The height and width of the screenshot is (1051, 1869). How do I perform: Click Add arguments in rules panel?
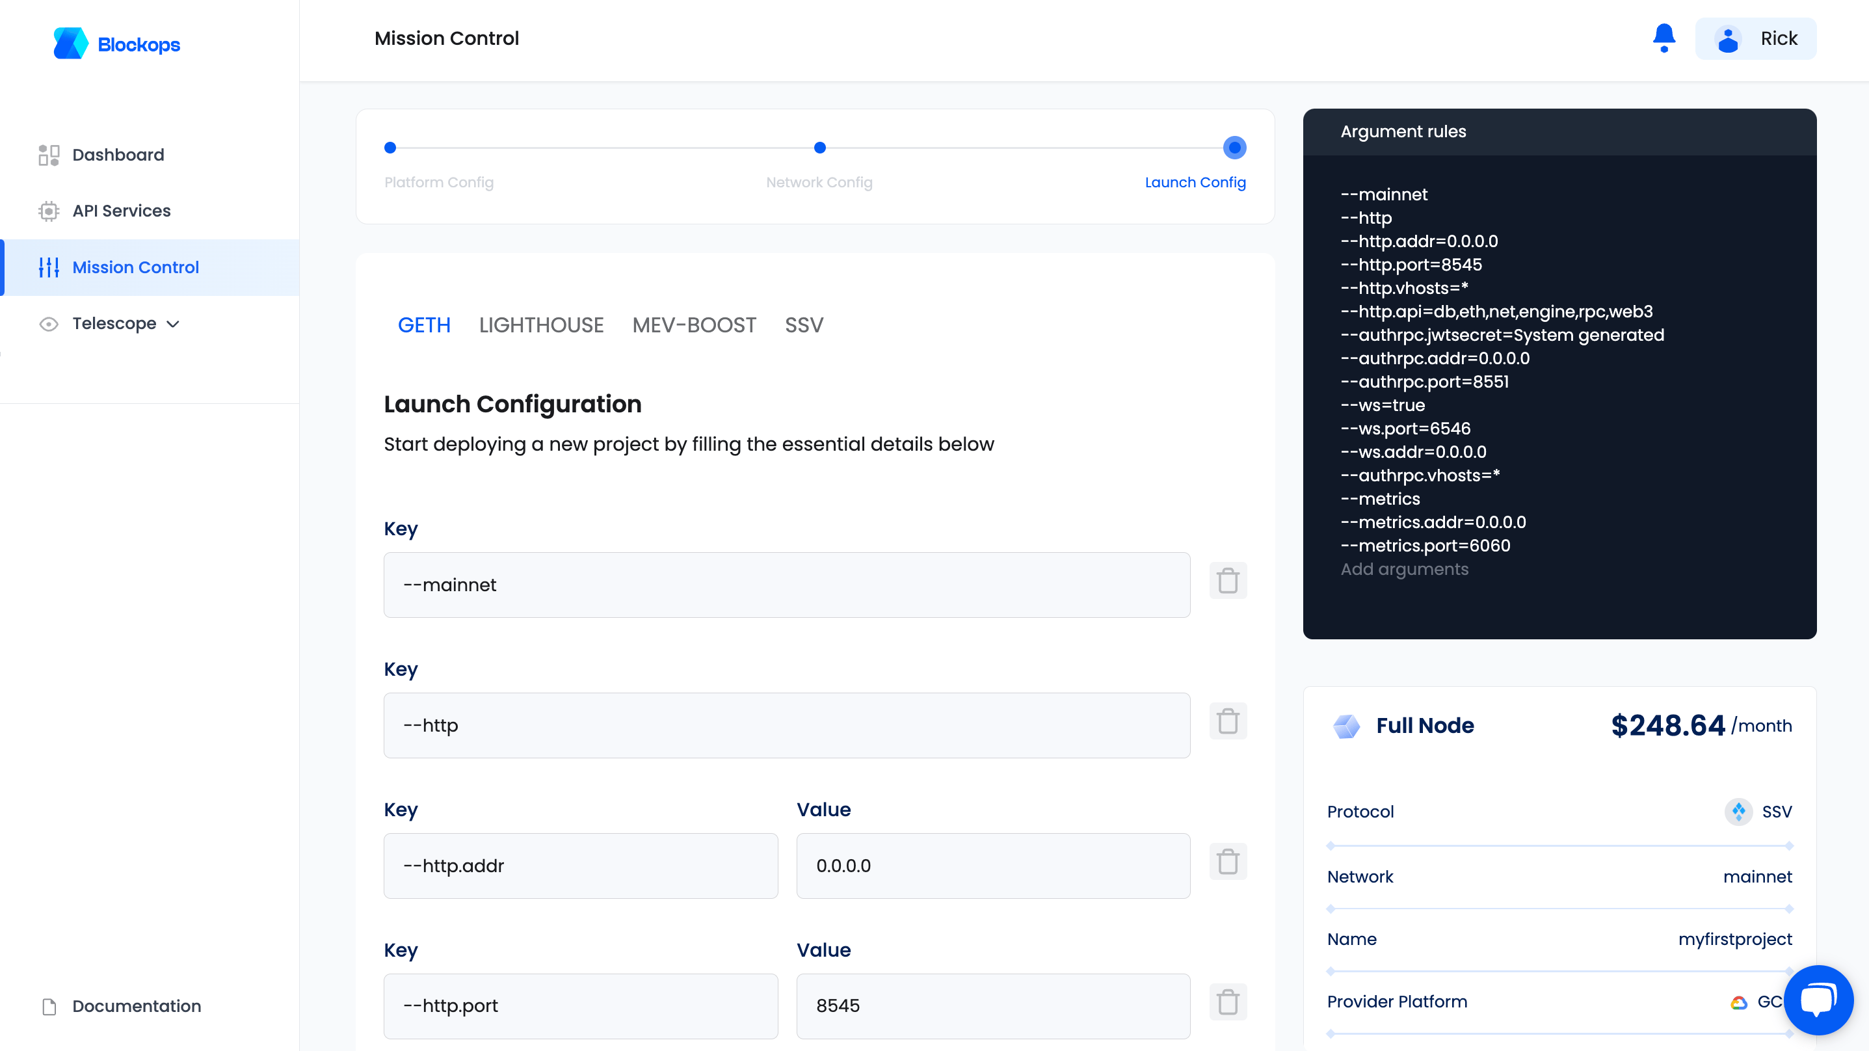[x=1404, y=569]
